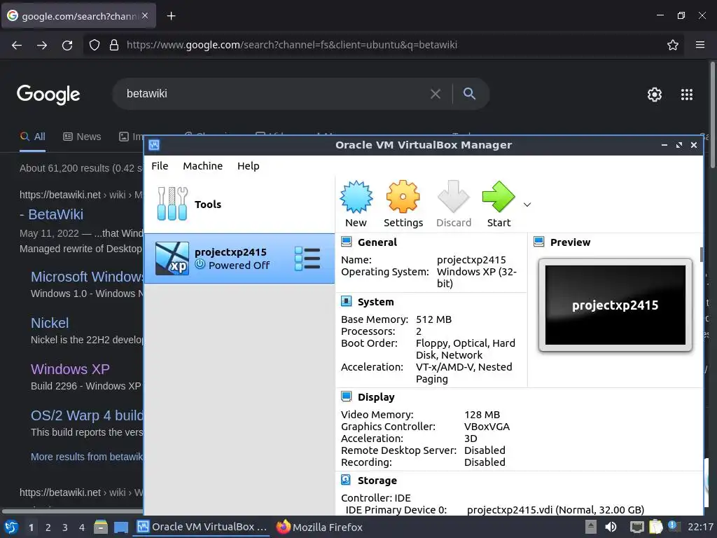Click the Google logo
The width and height of the screenshot is (717, 538).
pyautogui.click(x=48, y=95)
